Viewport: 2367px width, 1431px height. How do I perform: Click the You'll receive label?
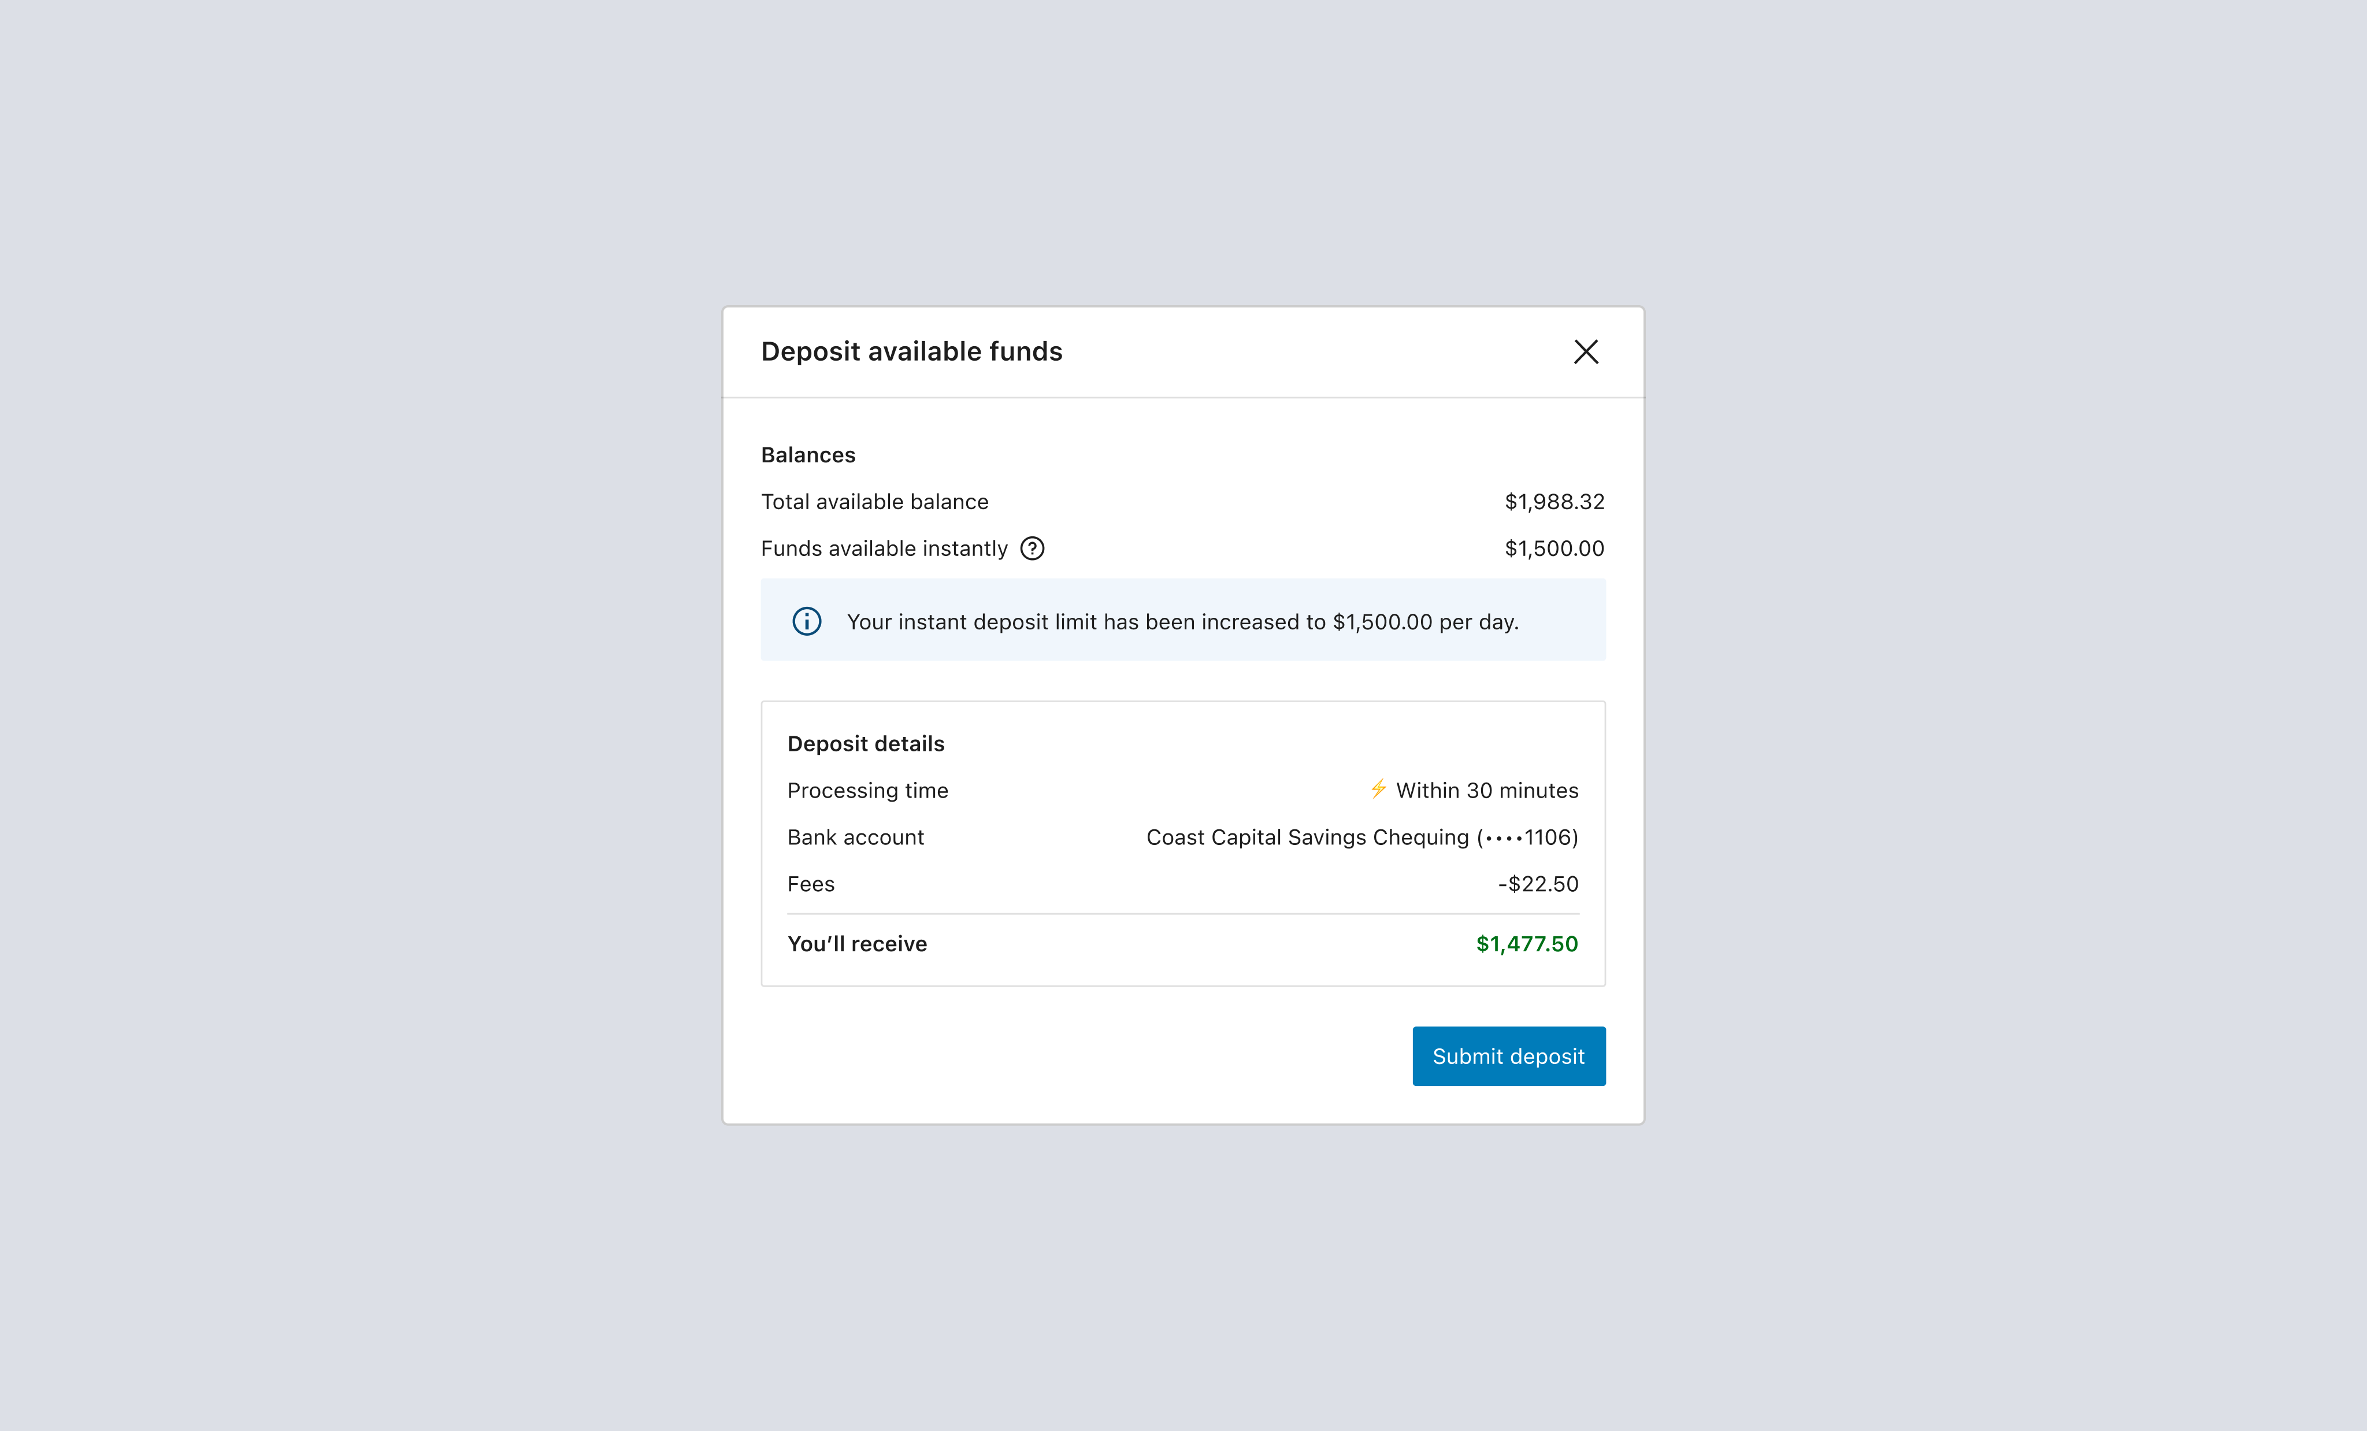857,944
